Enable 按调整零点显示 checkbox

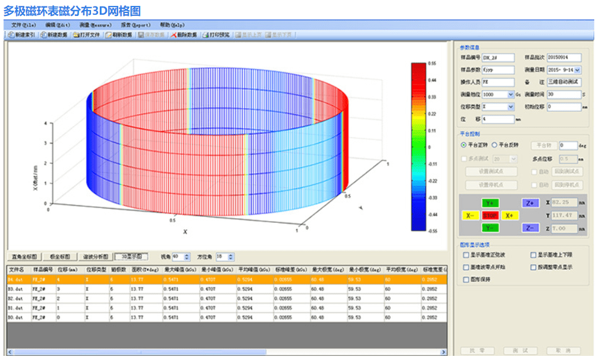(x=533, y=267)
